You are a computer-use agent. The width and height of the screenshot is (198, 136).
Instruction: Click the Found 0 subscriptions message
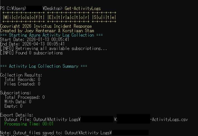click(x=31, y=53)
